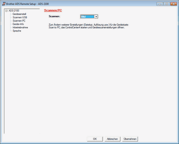Open Geräte-Info tree entry
179x144 pixels.
click(18, 24)
